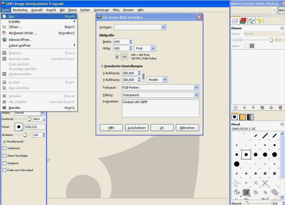Click the Zurücksetzen button
This screenshot has width=285, height=205.
point(136,128)
